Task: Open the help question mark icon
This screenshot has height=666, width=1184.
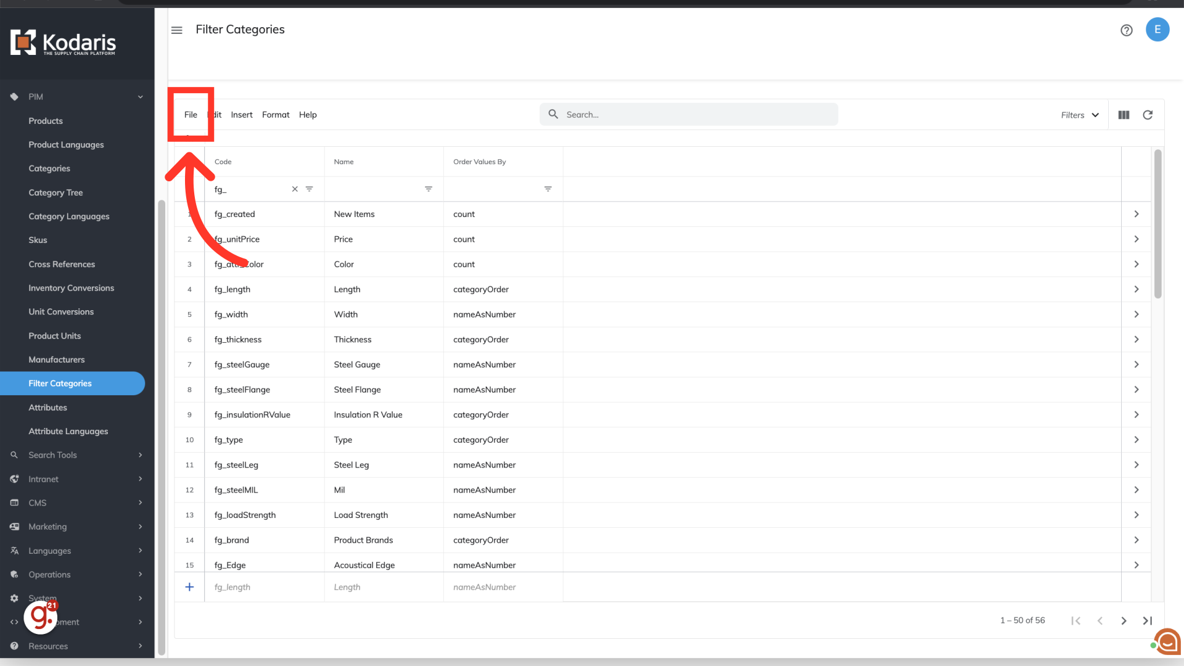Action: (1126, 30)
